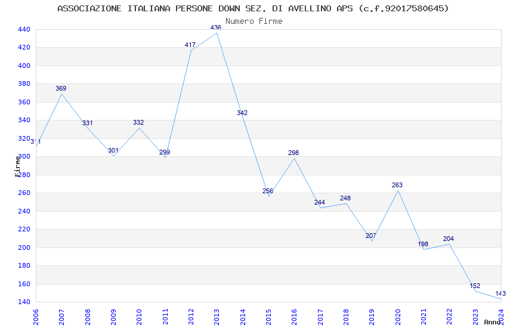This screenshot has height=328, width=507.
Task: Click the data label 244 for 2017
Action: click(320, 202)
